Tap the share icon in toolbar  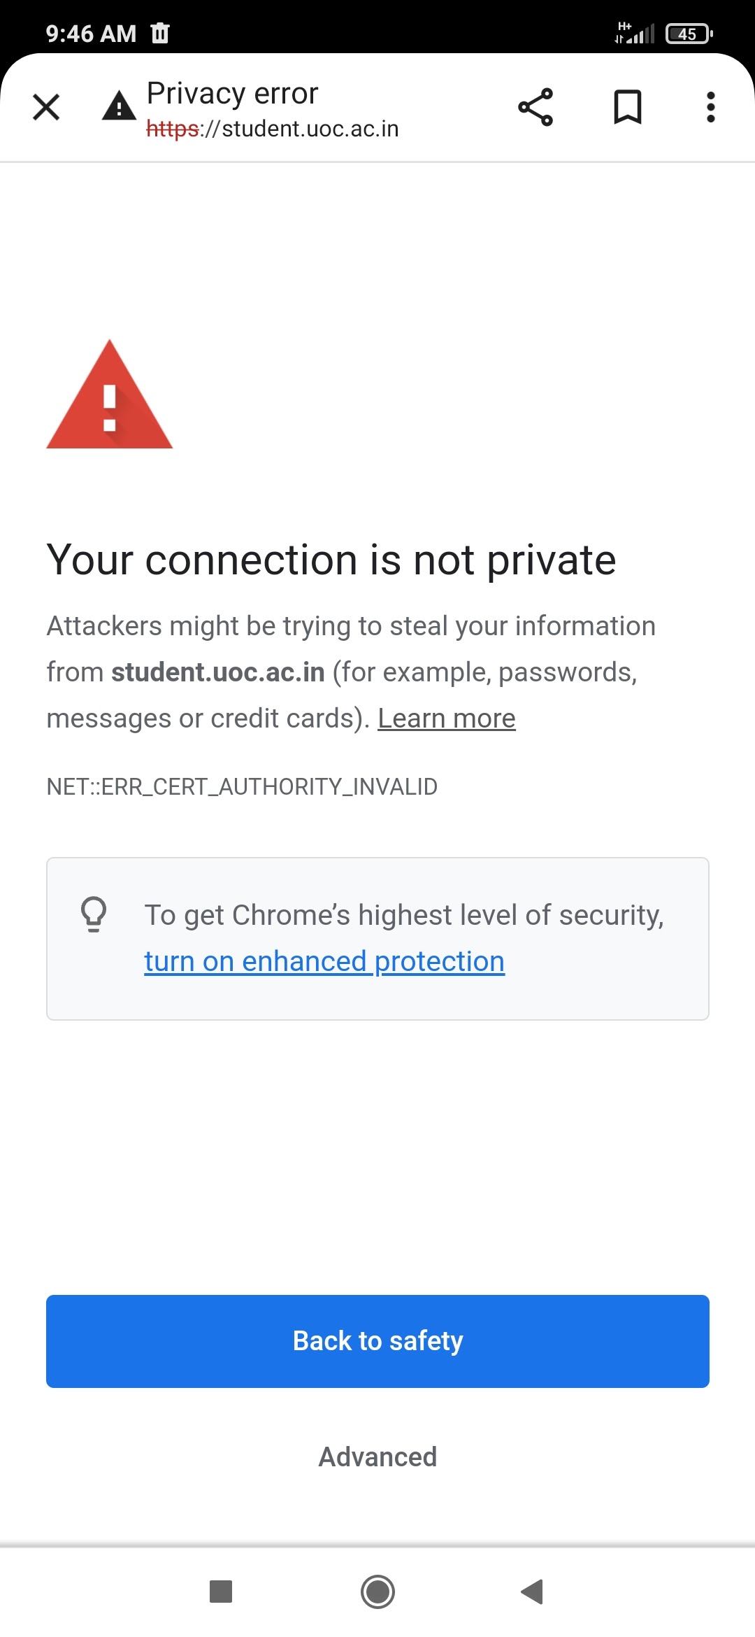[535, 108]
